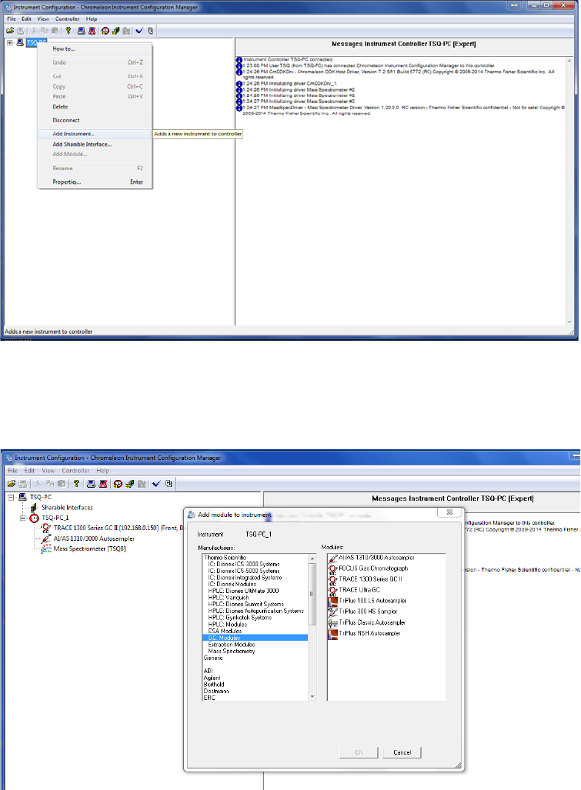
Task: Close the Add module to instrument dialog
Action: (x=449, y=512)
